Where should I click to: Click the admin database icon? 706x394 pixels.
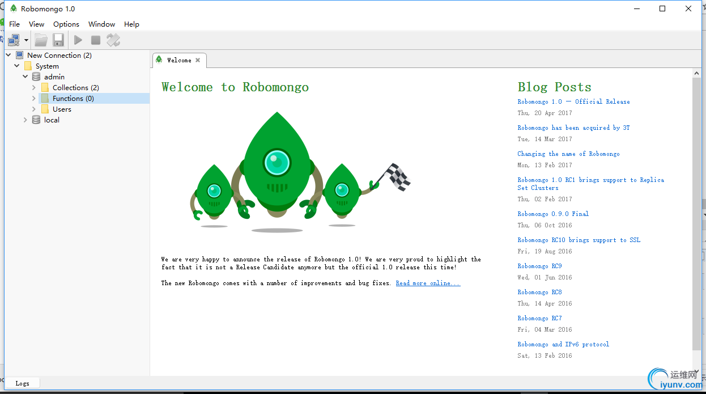click(36, 77)
